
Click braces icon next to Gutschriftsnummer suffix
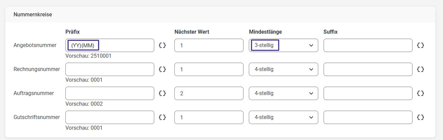pyautogui.click(x=421, y=117)
